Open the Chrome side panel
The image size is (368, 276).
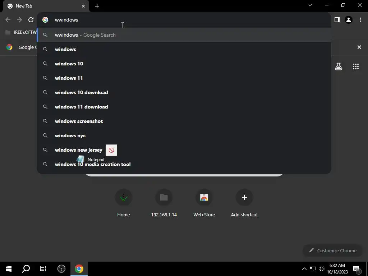[x=337, y=20]
